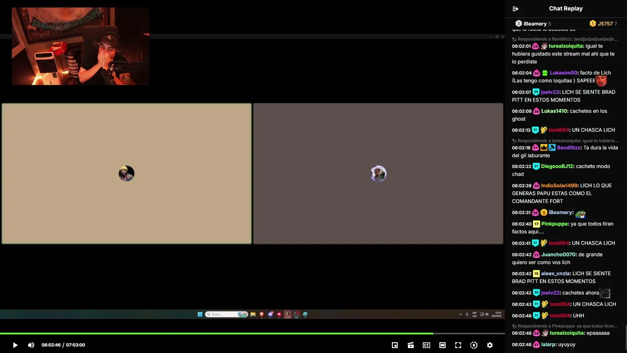Jump to timestamp 06:02:18 in chat

click(x=522, y=148)
